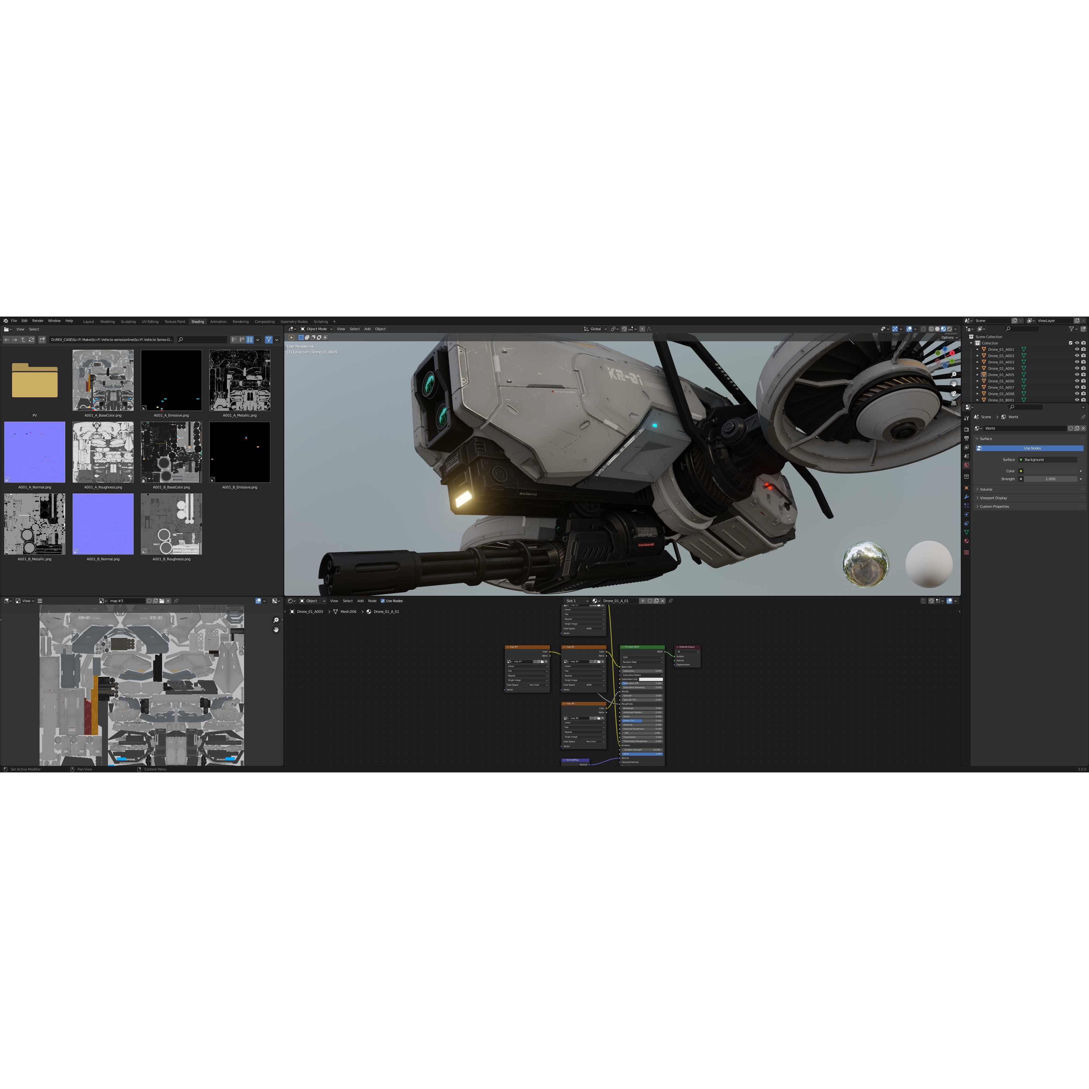Image resolution: width=1089 pixels, height=1089 pixels.
Task: Click the viewport pan hand gizmo
Action: pos(954,384)
